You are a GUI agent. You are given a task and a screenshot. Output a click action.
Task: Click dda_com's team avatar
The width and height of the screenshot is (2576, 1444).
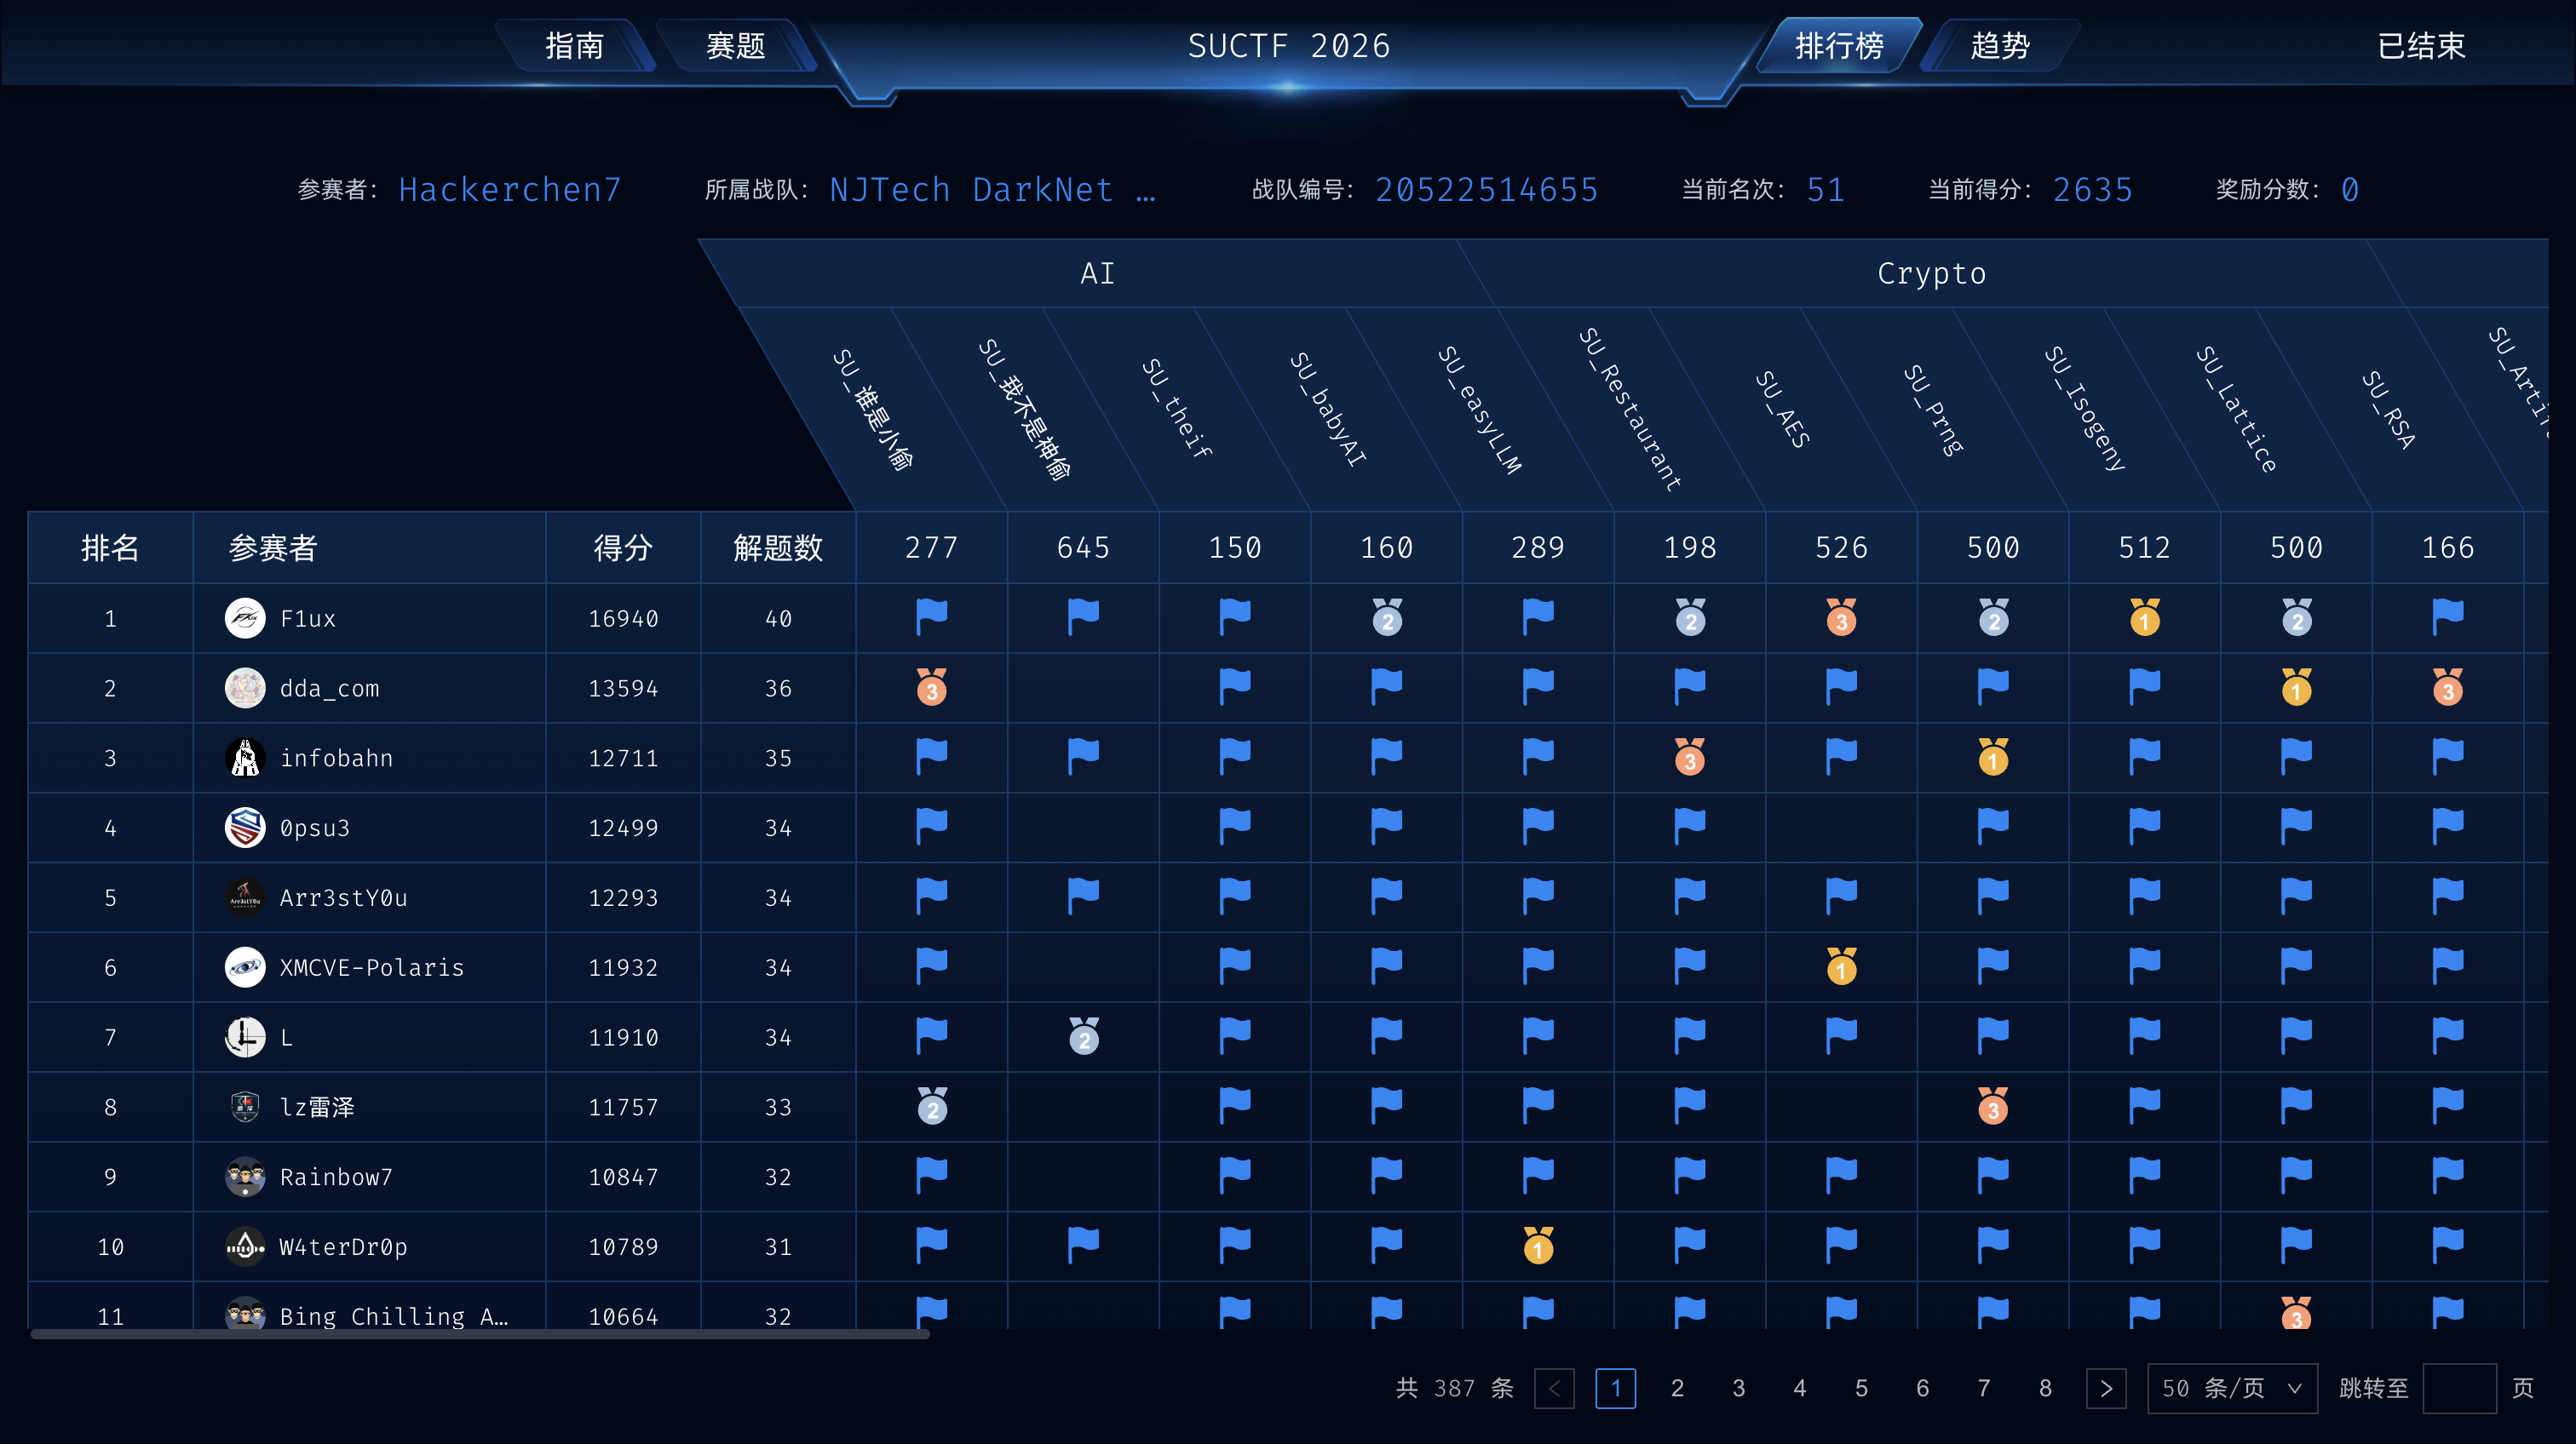(x=245, y=688)
